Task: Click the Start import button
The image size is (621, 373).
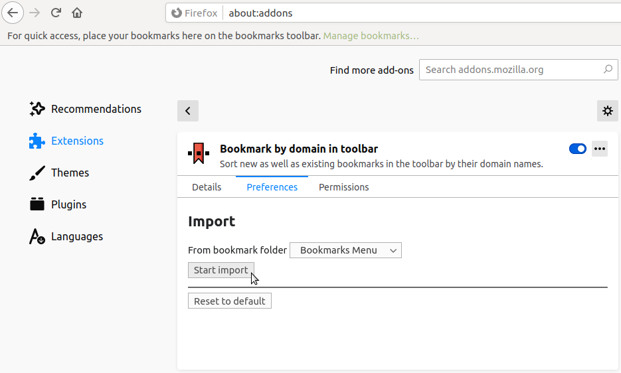Action: click(221, 270)
